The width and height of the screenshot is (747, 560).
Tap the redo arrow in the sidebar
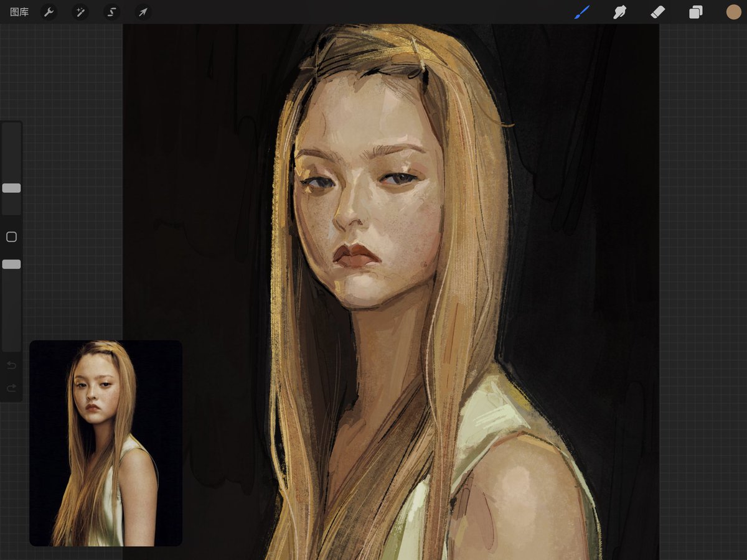tap(11, 388)
